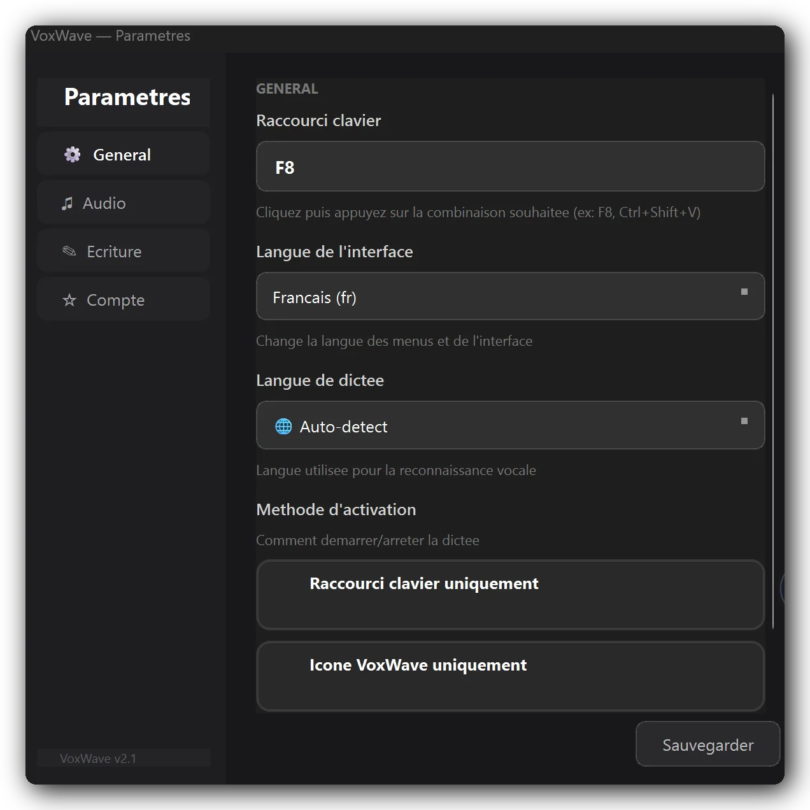
Task: Click the F8 shortcut input field
Action: point(510,167)
